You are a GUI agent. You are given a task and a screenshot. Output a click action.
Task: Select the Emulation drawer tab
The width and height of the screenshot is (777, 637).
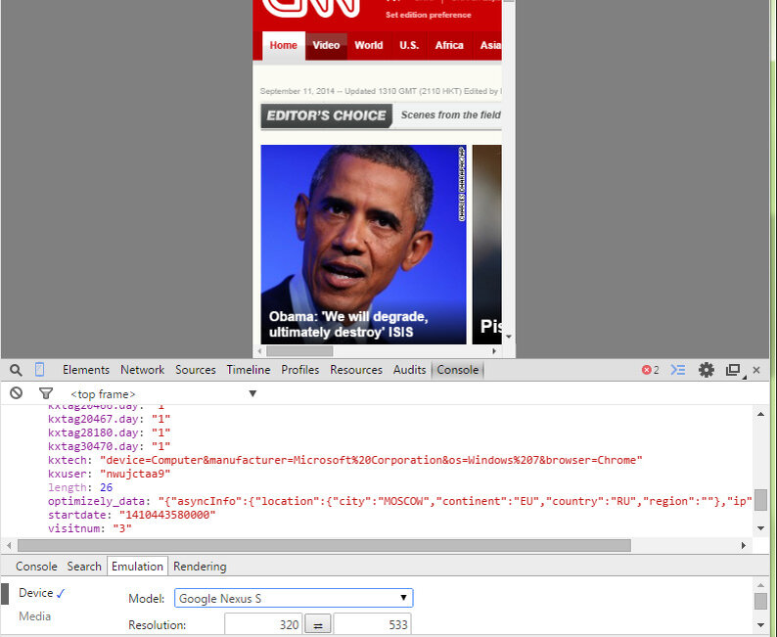pyautogui.click(x=137, y=567)
